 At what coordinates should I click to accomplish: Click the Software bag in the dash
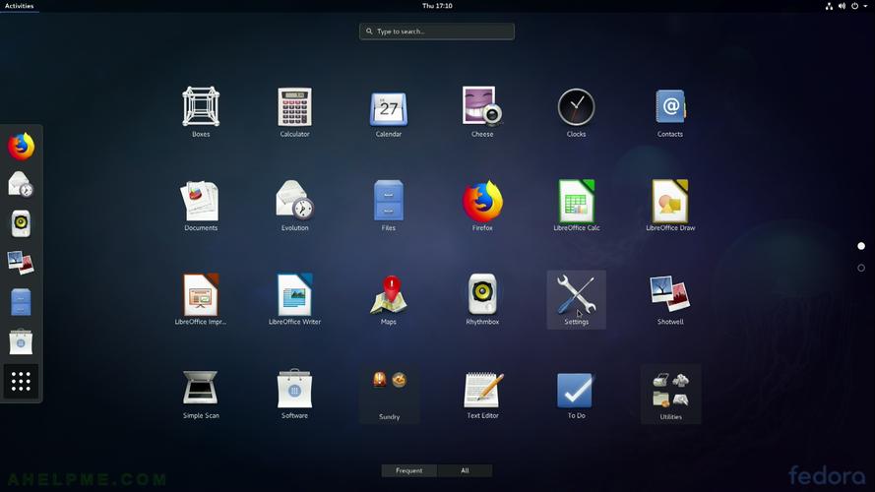point(22,341)
